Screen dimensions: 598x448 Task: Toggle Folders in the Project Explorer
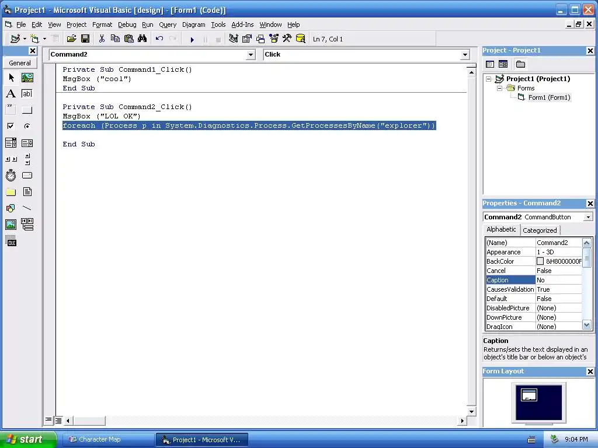(x=520, y=64)
